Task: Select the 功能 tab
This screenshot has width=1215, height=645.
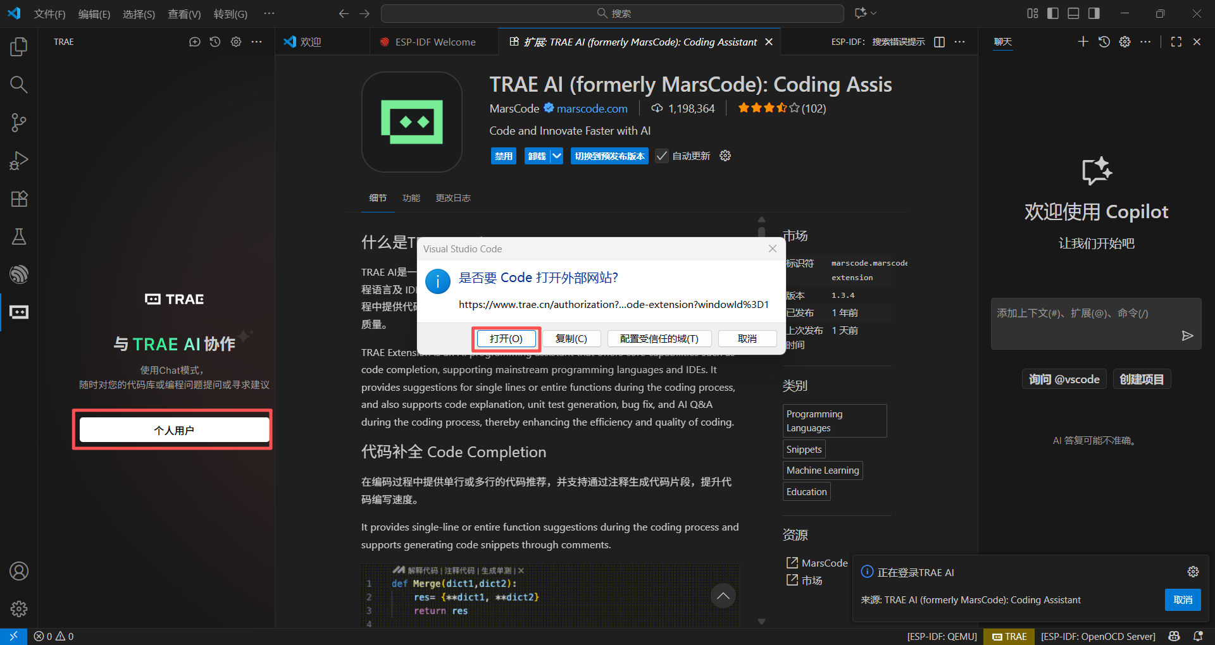Action: point(411,198)
